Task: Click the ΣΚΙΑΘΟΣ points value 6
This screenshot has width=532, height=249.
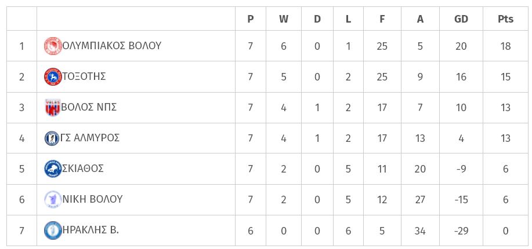Action: pos(505,169)
